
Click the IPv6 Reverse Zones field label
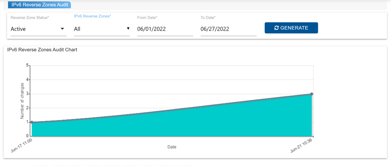click(x=92, y=16)
